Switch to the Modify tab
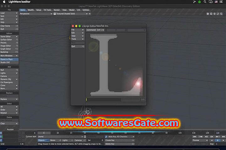 point(31,10)
